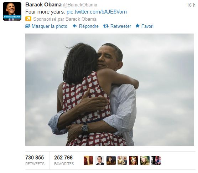View the 252 766 favorites list
Screen dimensions: 198x173
click(64, 161)
